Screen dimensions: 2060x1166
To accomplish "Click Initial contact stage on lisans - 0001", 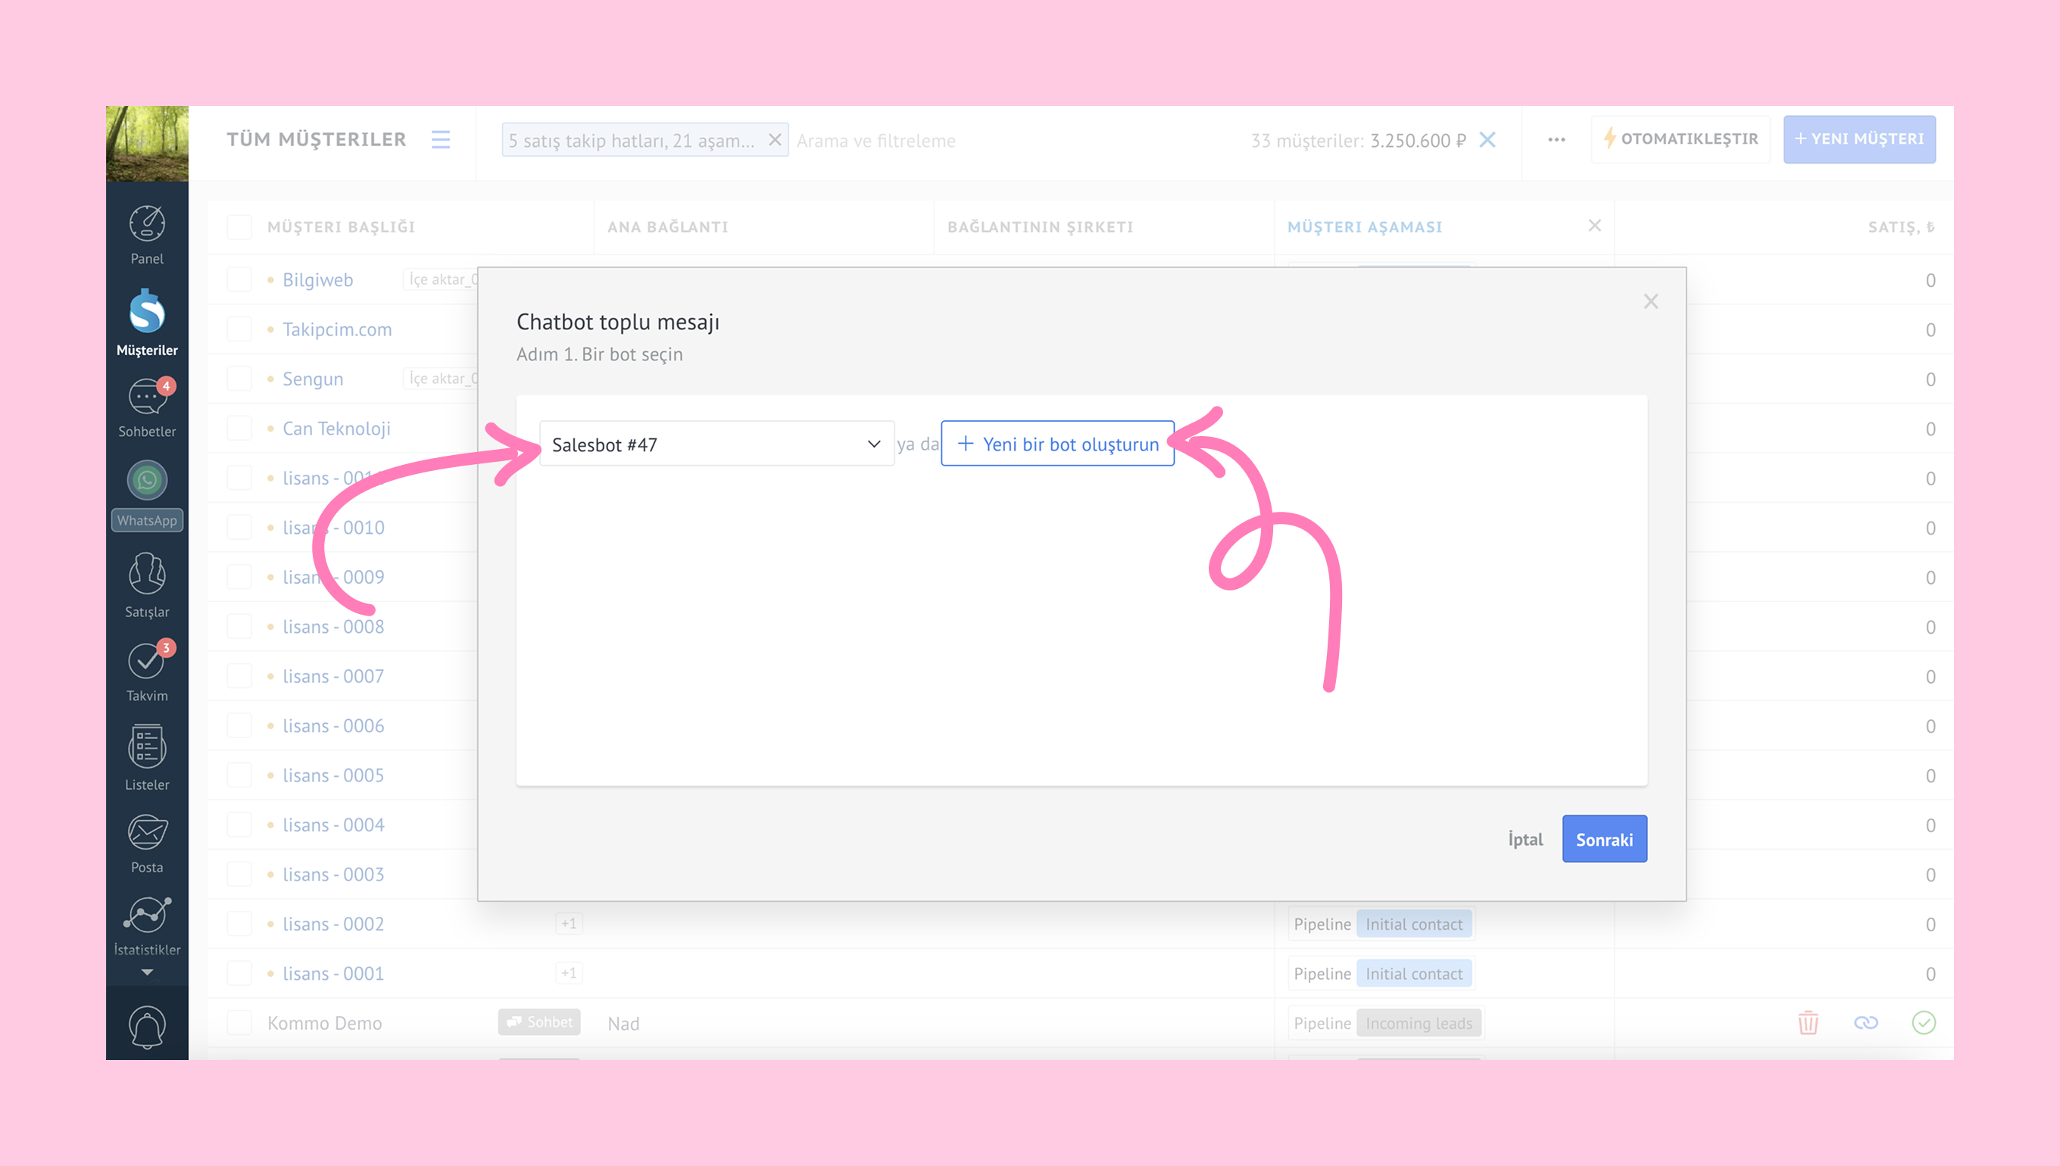I will 1414,974.
